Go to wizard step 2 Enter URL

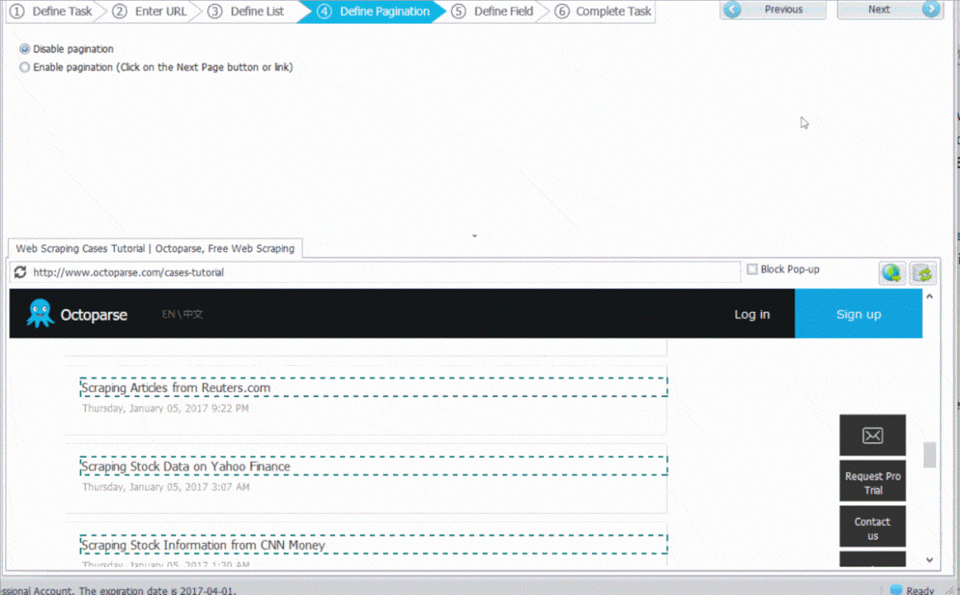[x=151, y=11]
